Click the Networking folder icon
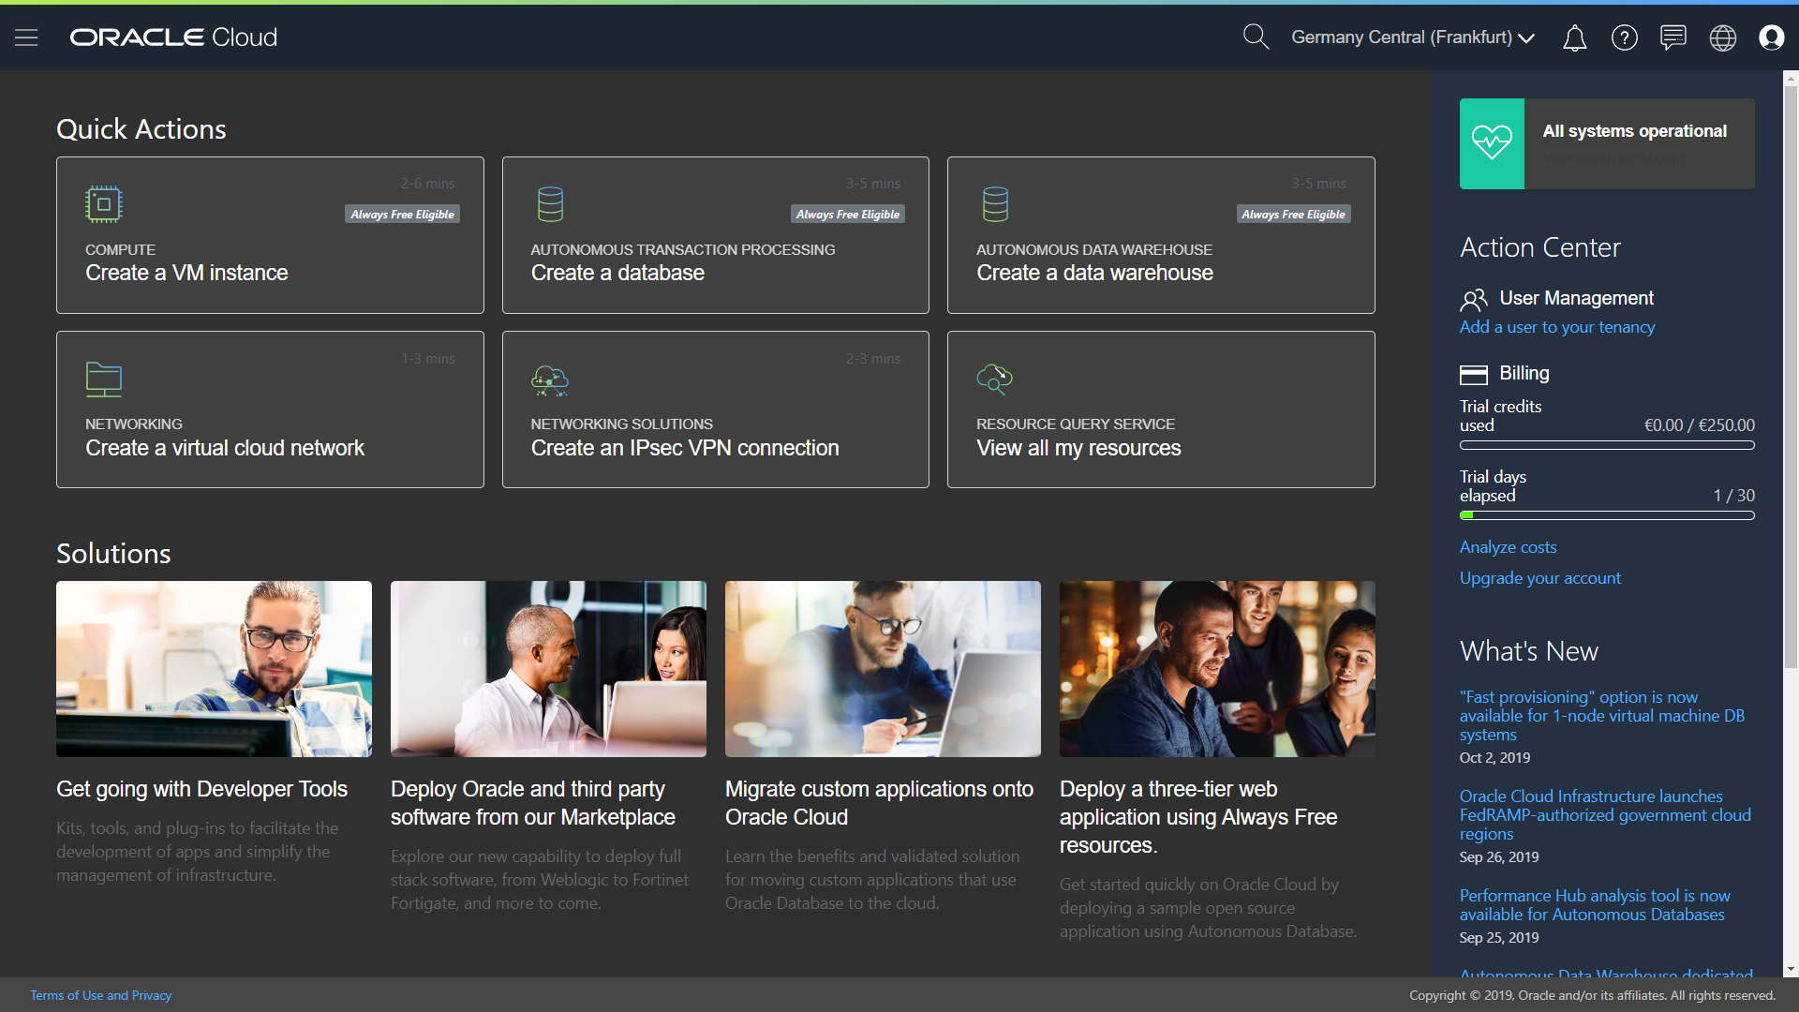Viewport: 1799px width, 1012px height. tap(103, 379)
